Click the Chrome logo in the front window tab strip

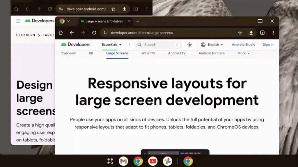click(x=62, y=21)
